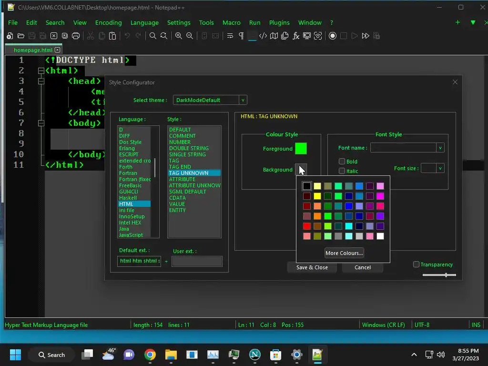Select COMMENT in Style list
Image resolution: width=488 pixels, height=366 pixels.
[183, 136]
